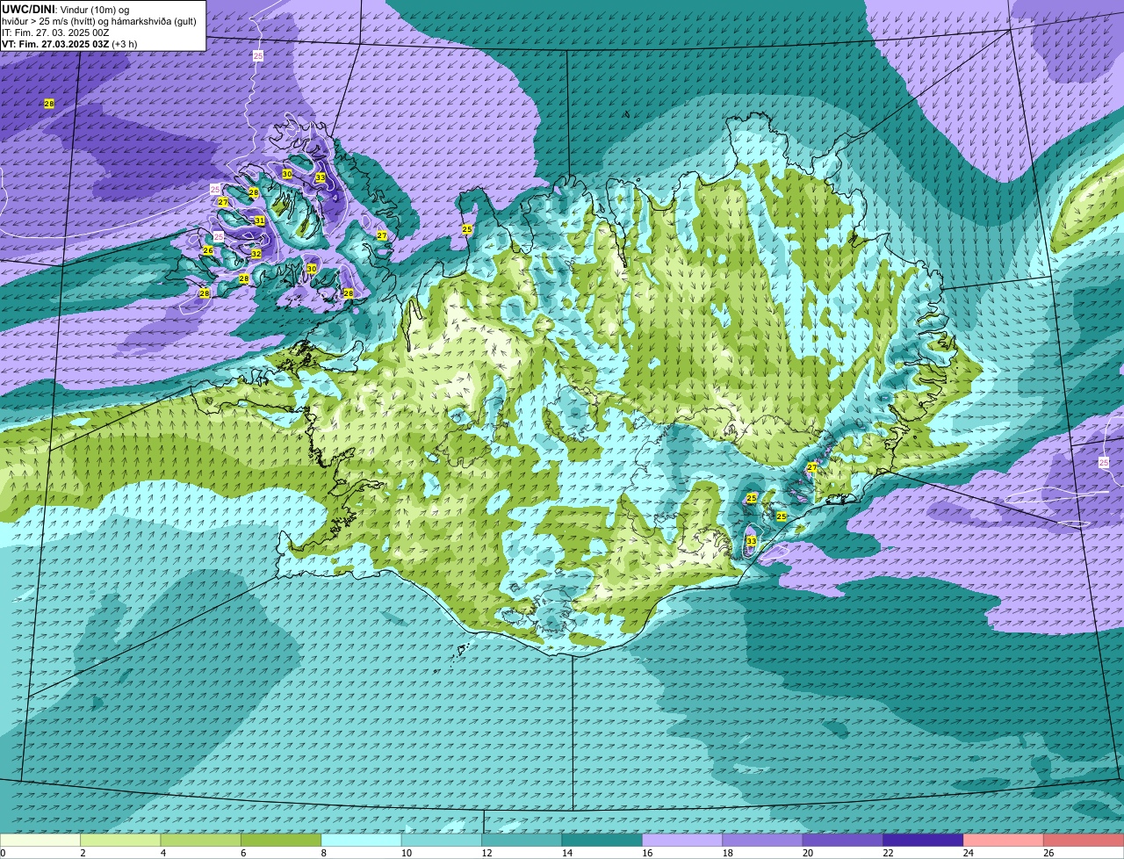Click the yellow 28 label over open ocean
The image size is (1124, 859).
coord(49,104)
